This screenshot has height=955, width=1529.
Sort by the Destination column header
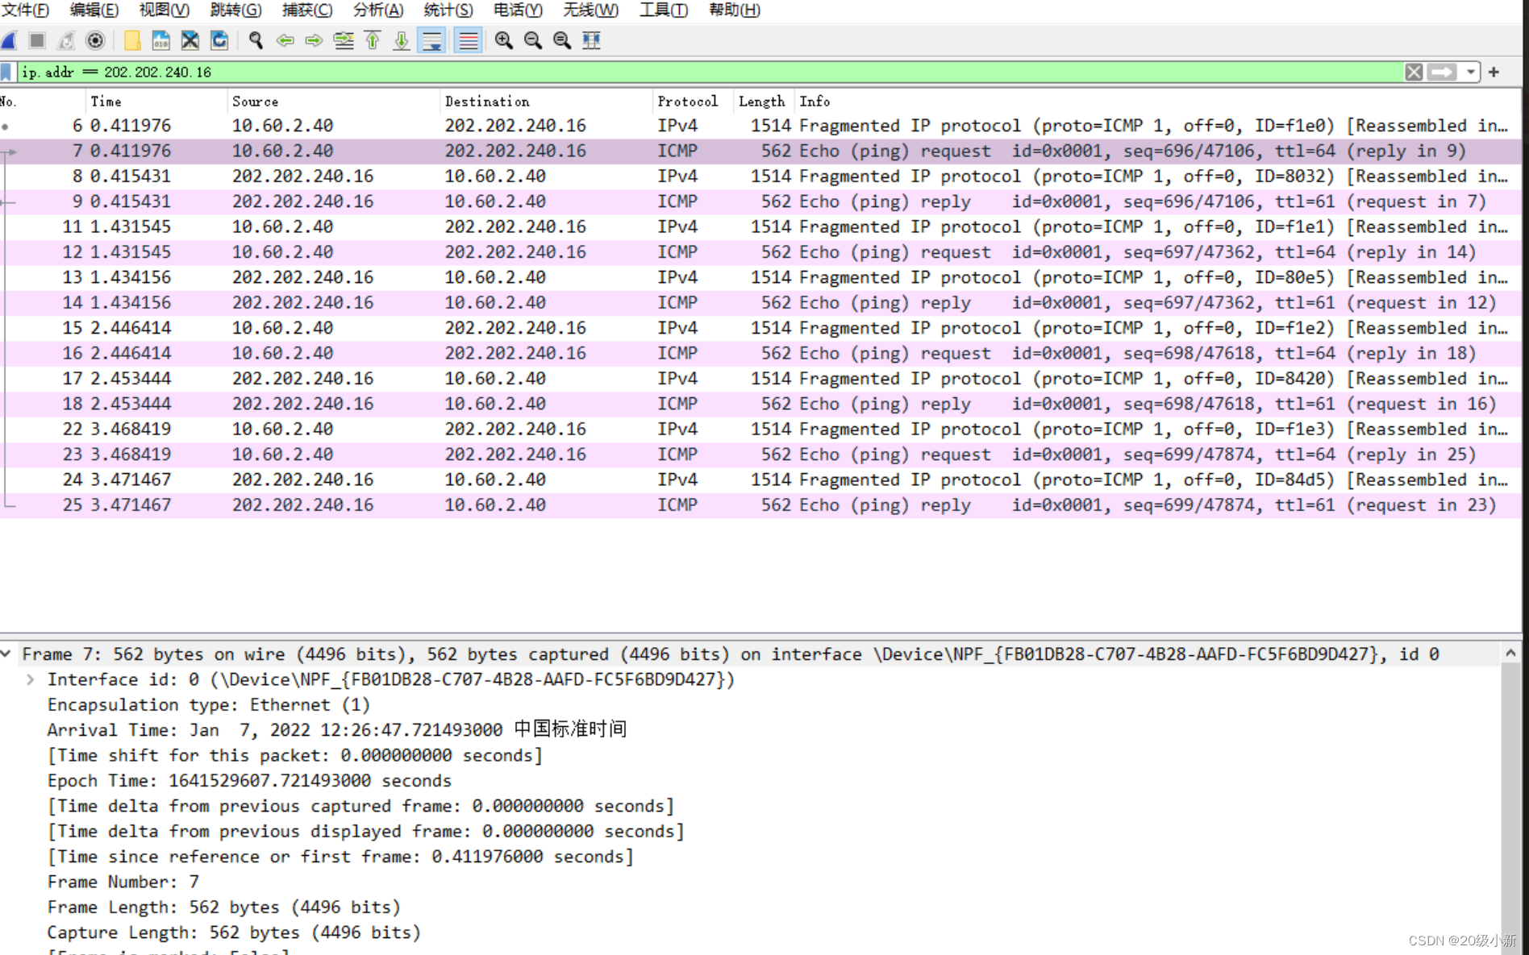546,102
